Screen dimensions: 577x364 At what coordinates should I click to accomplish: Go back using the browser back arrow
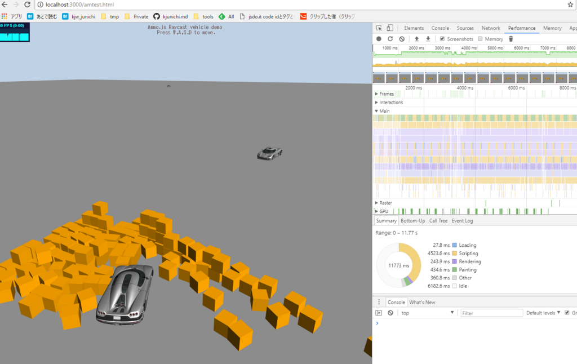tap(5, 5)
